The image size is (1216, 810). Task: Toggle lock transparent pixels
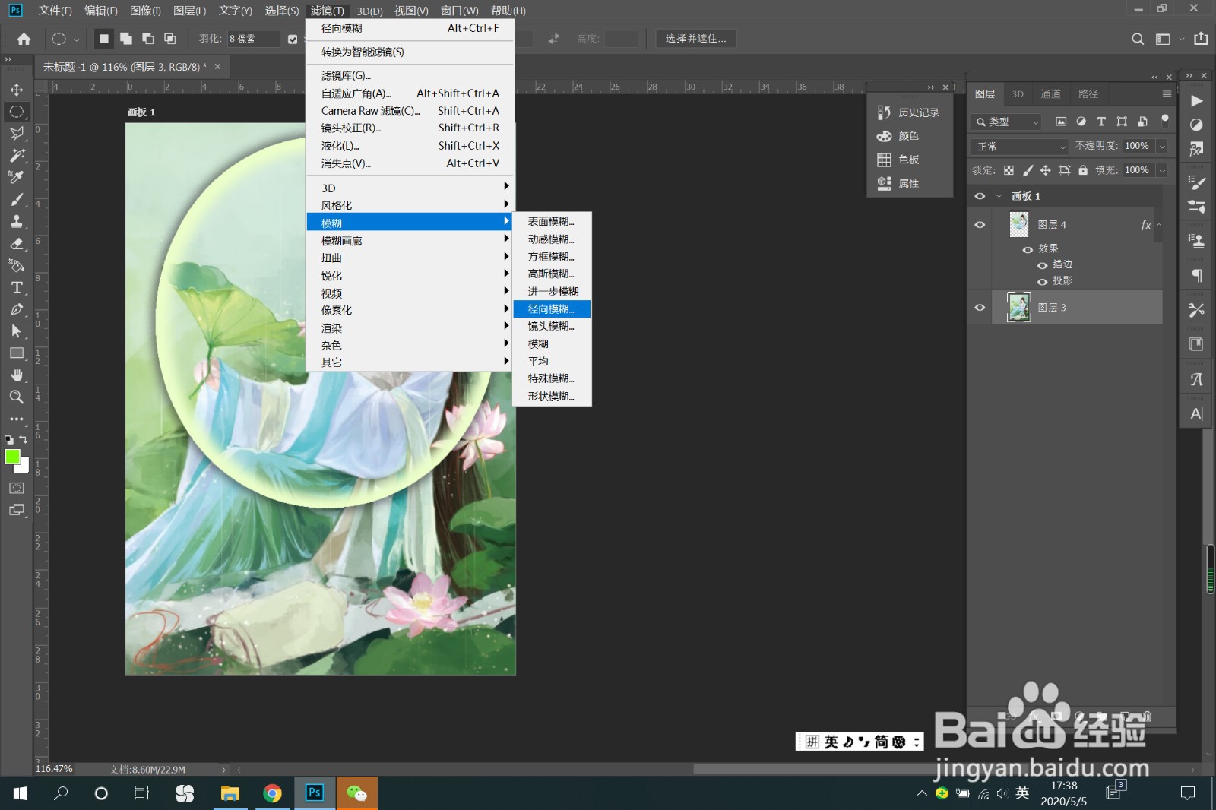point(1009,170)
